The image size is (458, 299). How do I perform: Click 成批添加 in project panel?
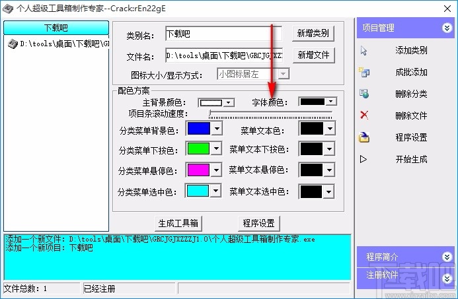point(411,72)
